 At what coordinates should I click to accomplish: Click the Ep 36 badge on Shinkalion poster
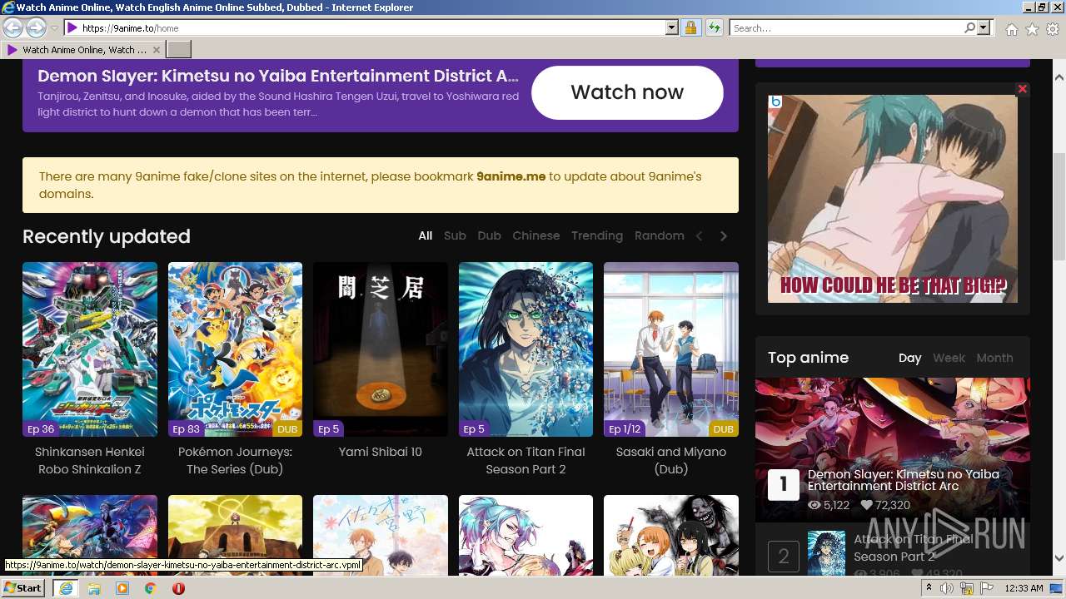point(41,428)
